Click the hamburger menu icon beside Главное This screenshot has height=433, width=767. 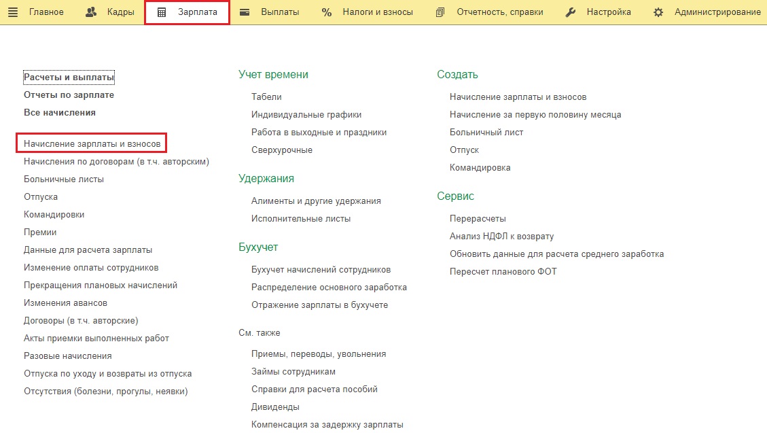(x=13, y=12)
